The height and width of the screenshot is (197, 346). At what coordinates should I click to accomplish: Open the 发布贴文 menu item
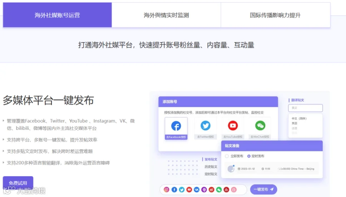pyautogui.click(x=211, y=159)
